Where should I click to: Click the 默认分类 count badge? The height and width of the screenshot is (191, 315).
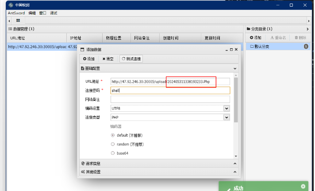pyautogui.click(x=306, y=46)
